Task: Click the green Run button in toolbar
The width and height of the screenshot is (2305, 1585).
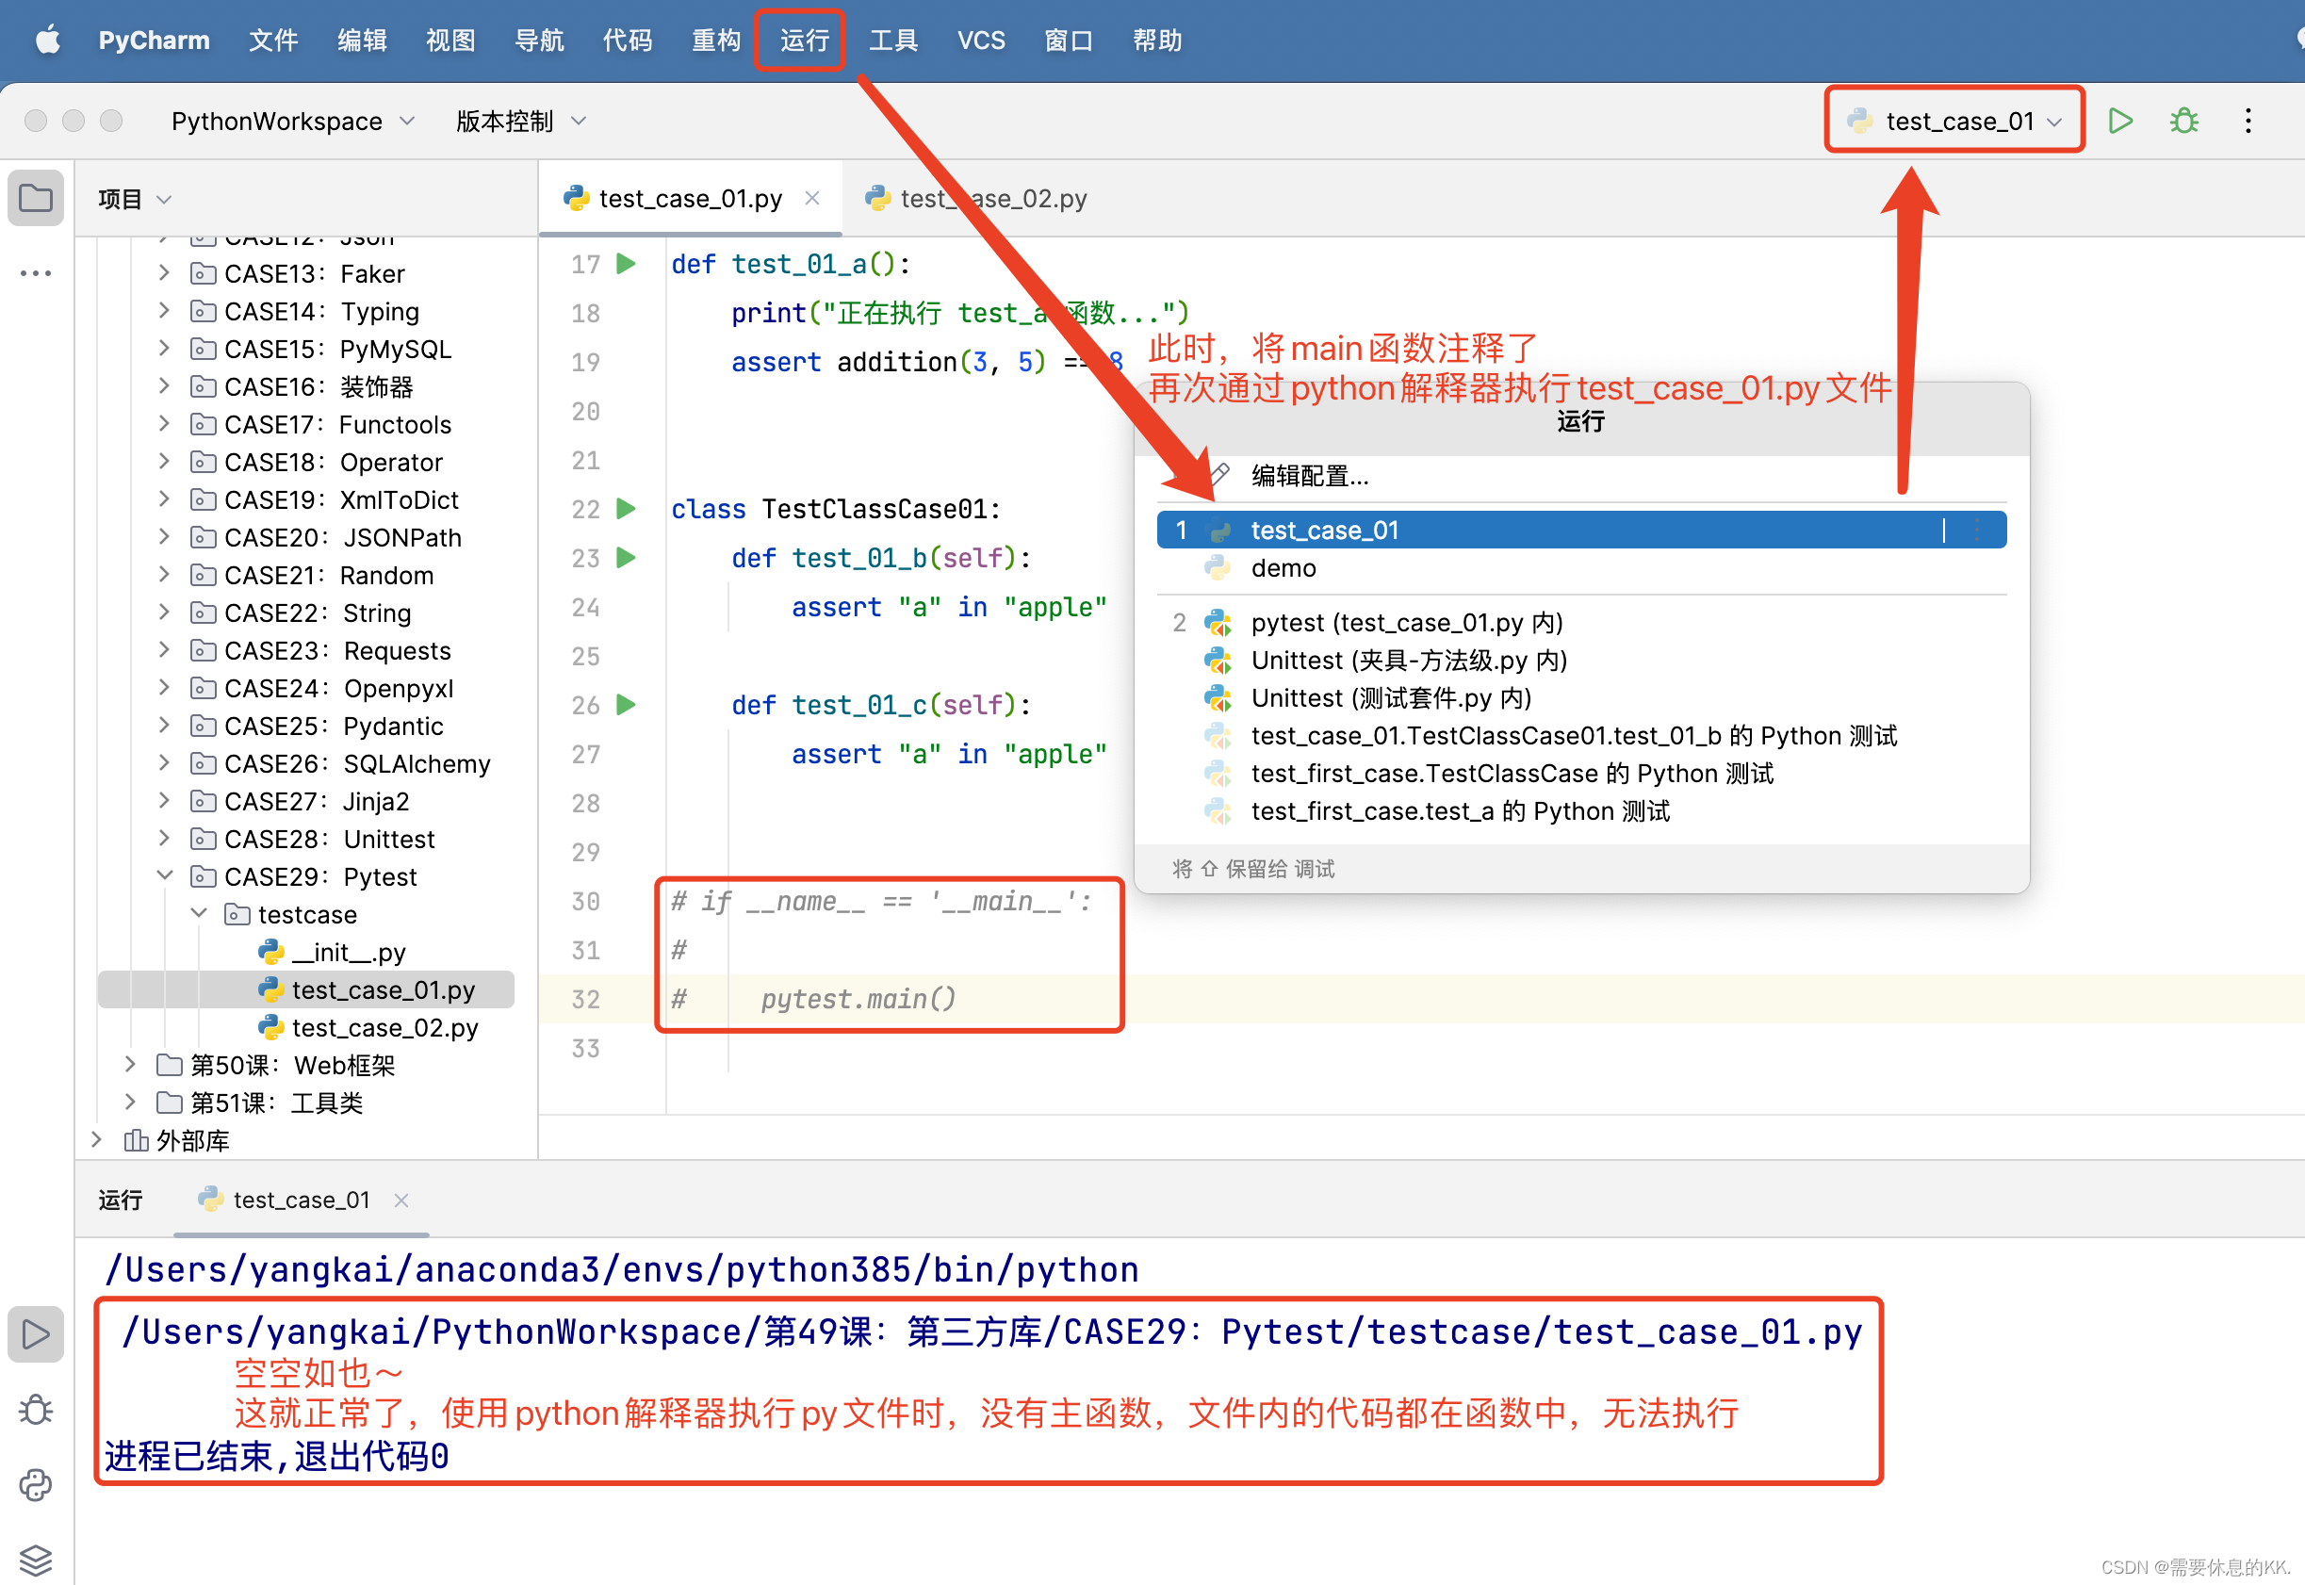Action: pyautogui.click(x=2120, y=122)
